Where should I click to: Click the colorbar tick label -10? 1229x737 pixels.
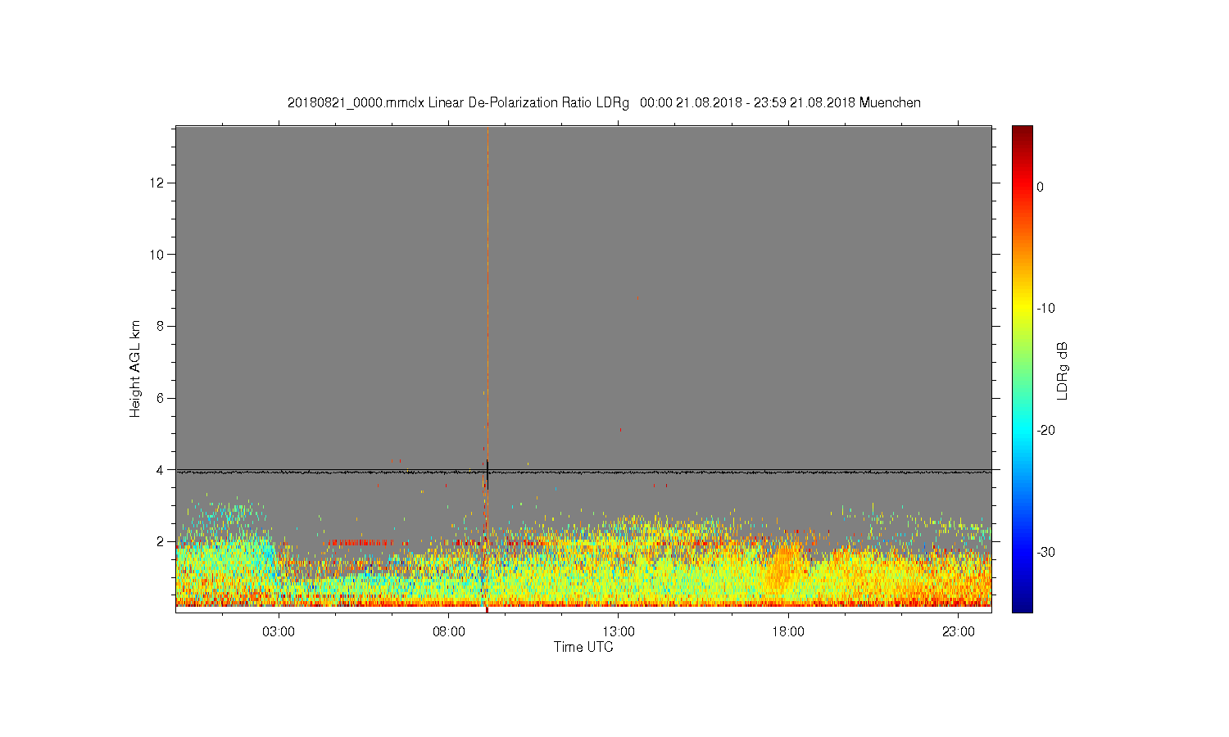(1045, 309)
